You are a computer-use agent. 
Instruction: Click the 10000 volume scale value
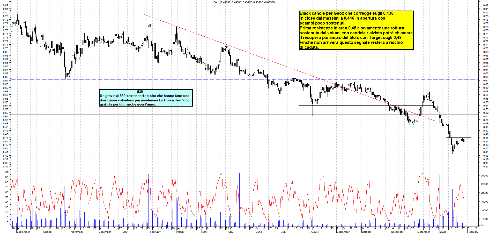[484, 210]
